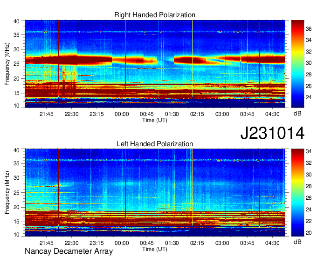Click the Right Handed Polarization spectrogram image

[155, 64]
